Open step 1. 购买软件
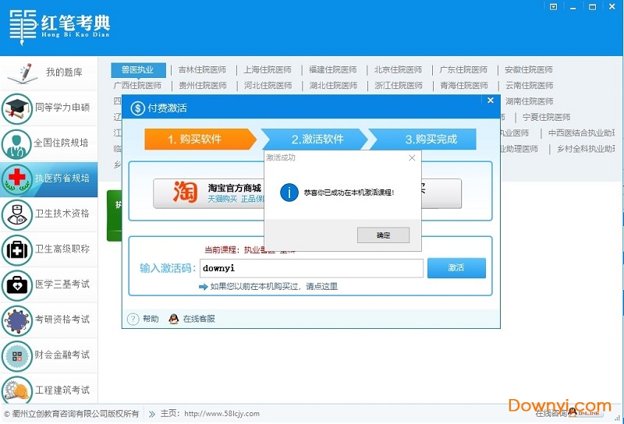This screenshot has height=424, width=624. (x=200, y=140)
